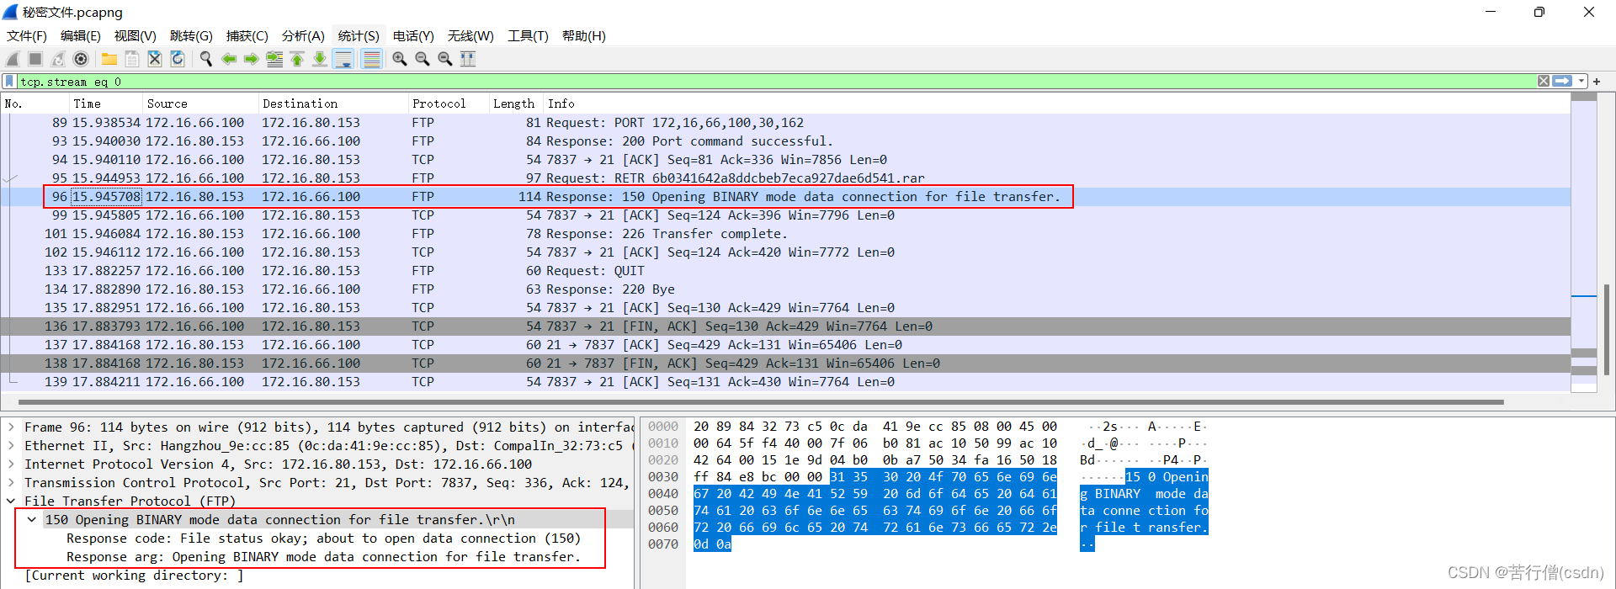Open the 文件(F) menu
The height and width of the screenshot is (589, 1616).
click(x=27, y=36)
